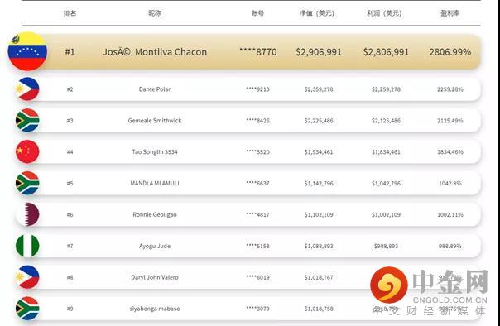The image size is (500, 326).
Task: Click profit $1,042,796
Action: (x=386, y=184)
